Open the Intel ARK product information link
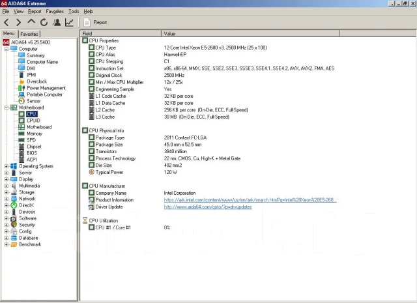 coord(250,200)
